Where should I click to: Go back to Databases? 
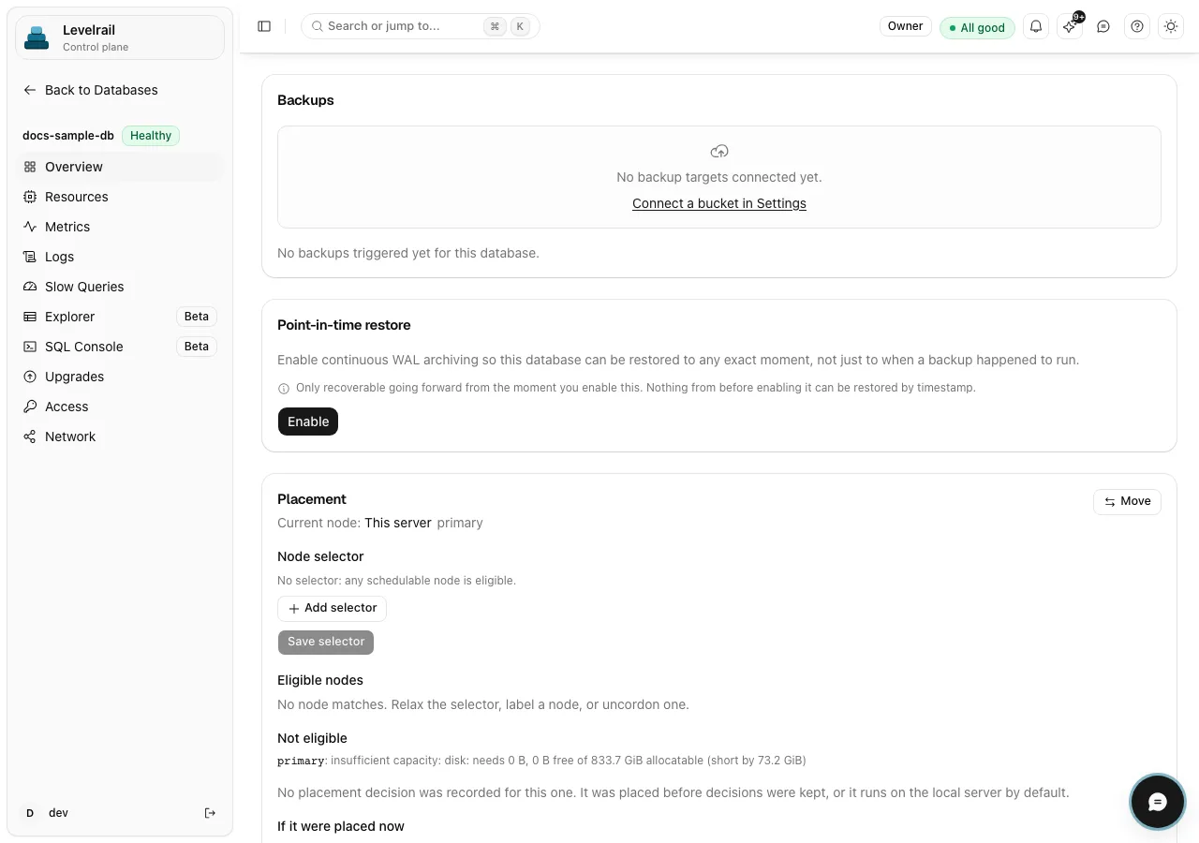coord(90,90)
